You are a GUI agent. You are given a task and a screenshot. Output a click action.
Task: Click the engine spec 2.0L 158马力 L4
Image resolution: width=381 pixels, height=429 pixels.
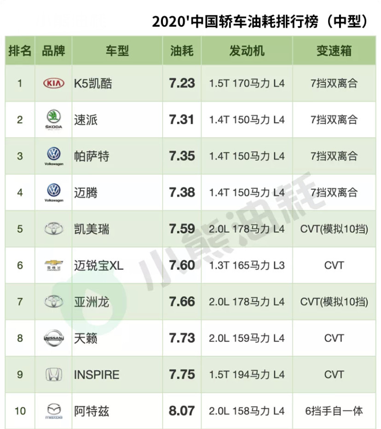click(x=247, y=411)
